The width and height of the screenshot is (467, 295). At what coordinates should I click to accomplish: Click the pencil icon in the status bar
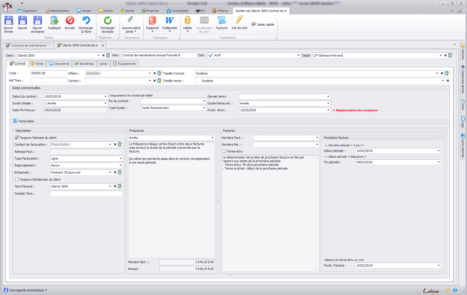pos(447,290)
